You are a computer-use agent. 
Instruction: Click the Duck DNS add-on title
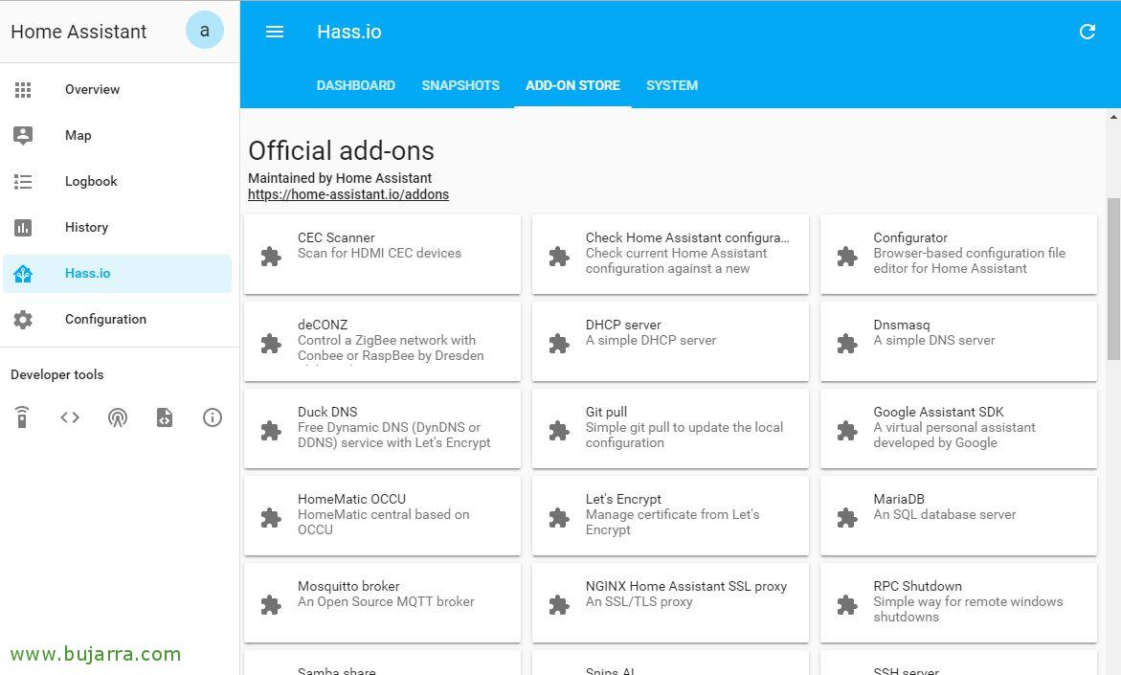click(327, 412)
